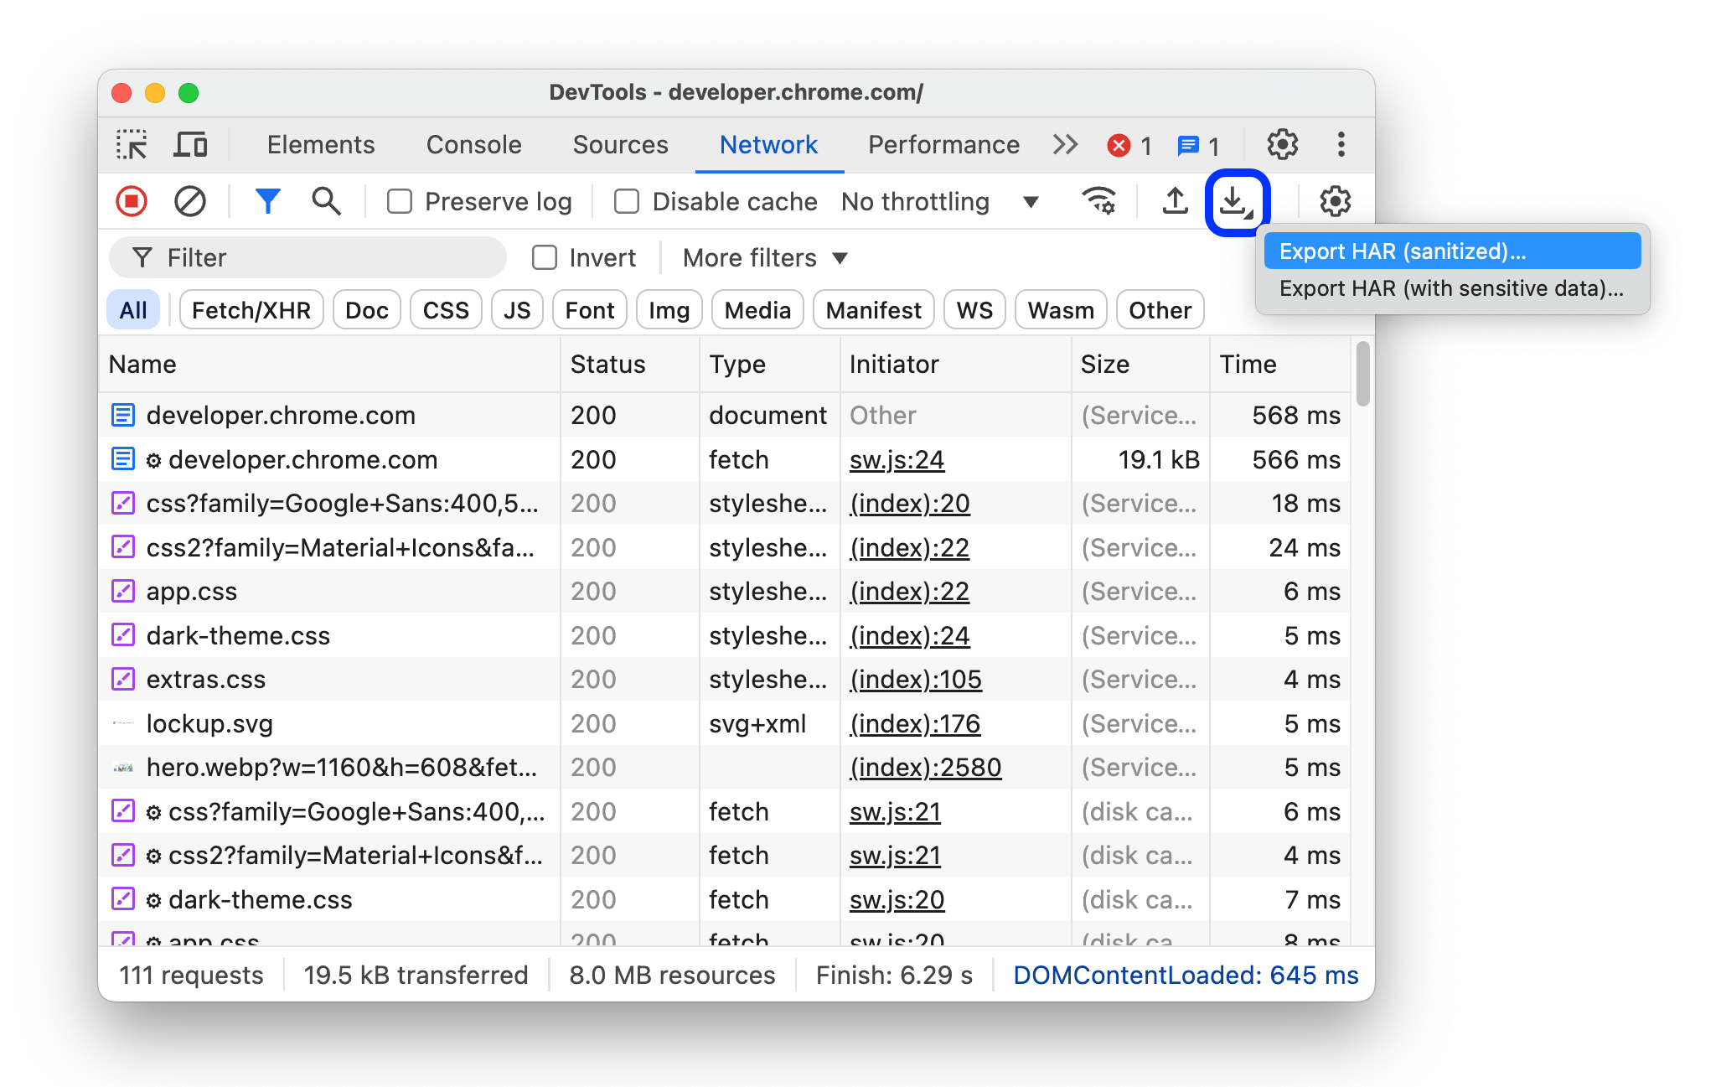Click the clear network log button
The image size is (1721, 1087).
(x=189, y=199)
